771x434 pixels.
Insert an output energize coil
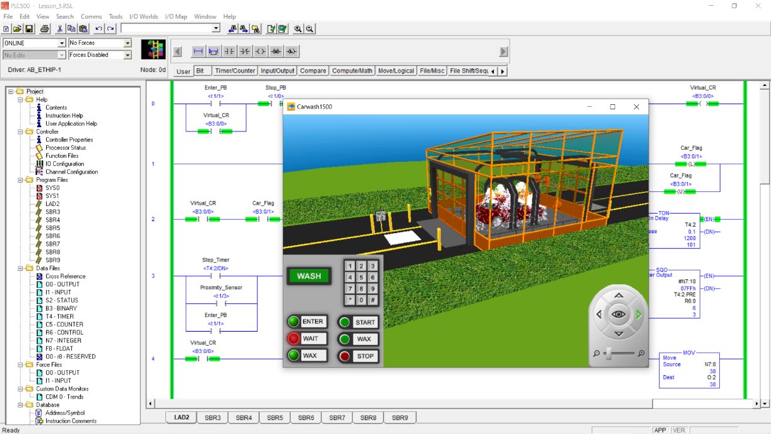260,52
